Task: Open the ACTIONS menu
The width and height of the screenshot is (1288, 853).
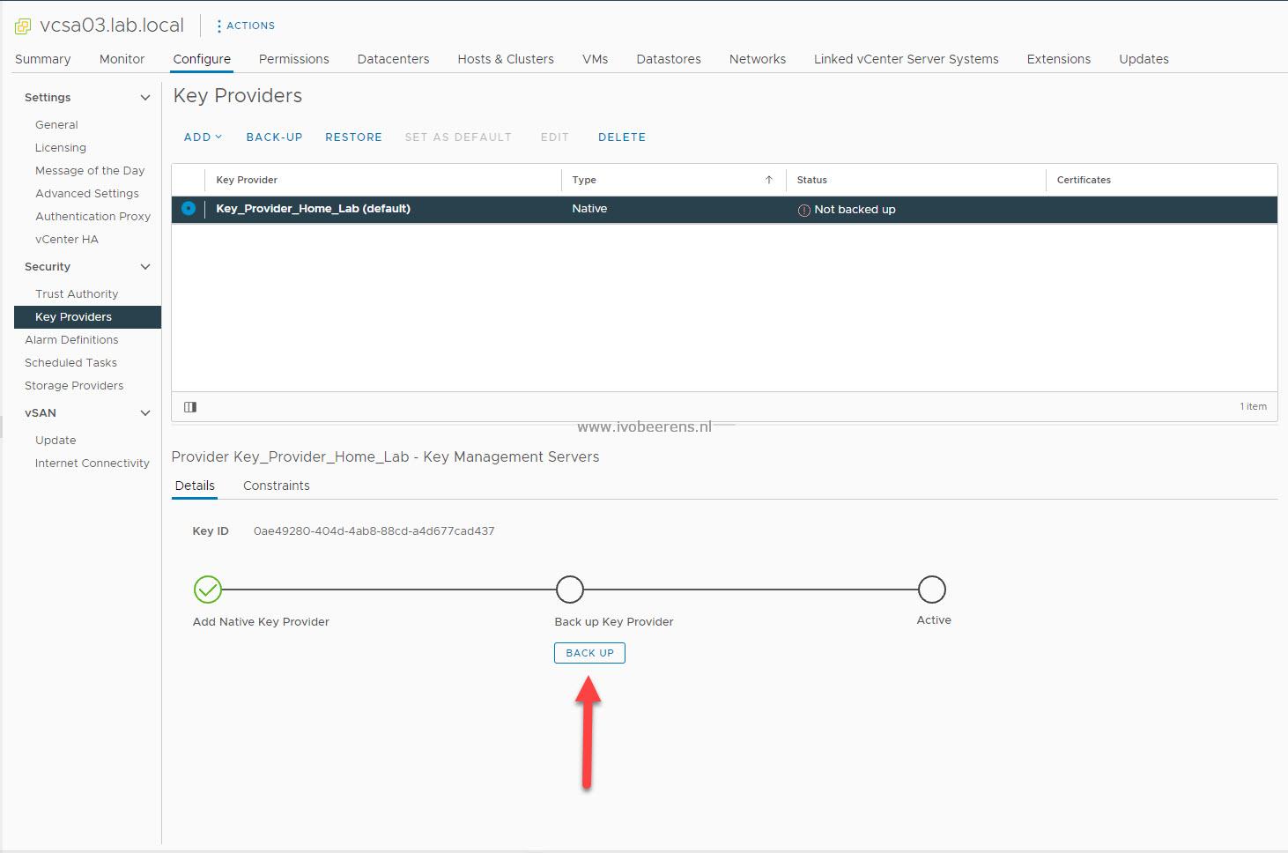Action: 245,26
